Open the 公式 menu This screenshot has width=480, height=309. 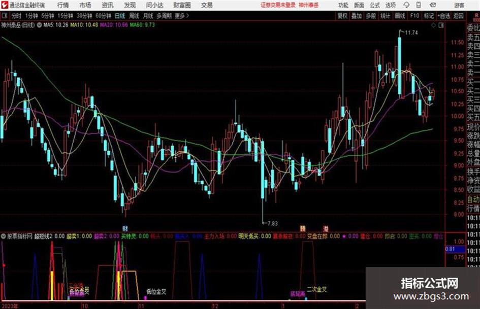pyautogui.click(x=375, y=5)
